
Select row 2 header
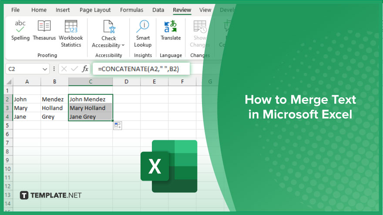coord(7,99)
